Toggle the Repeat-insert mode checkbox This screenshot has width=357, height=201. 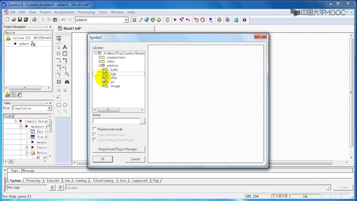pyautogui.click(x=94, y=129)
